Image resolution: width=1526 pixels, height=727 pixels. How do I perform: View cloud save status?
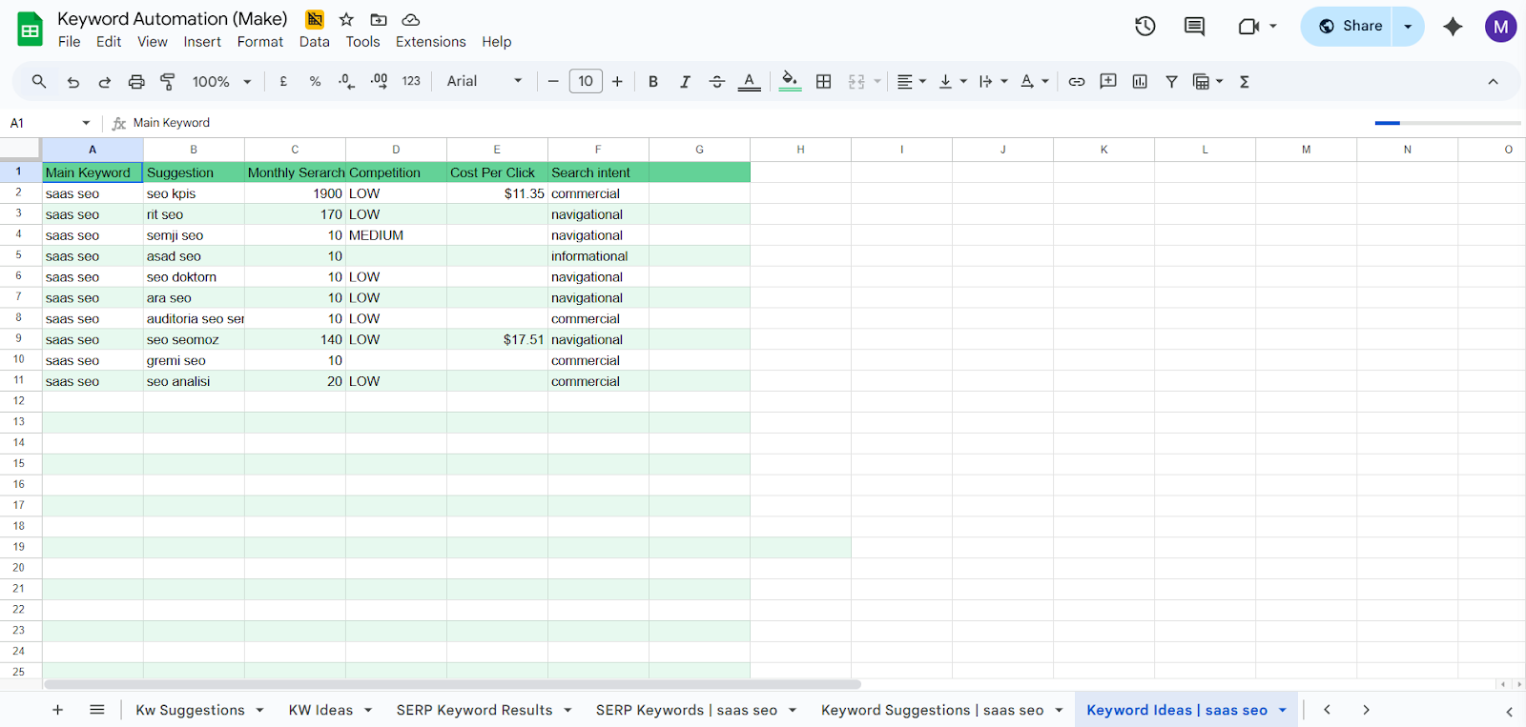click(411, 19)
